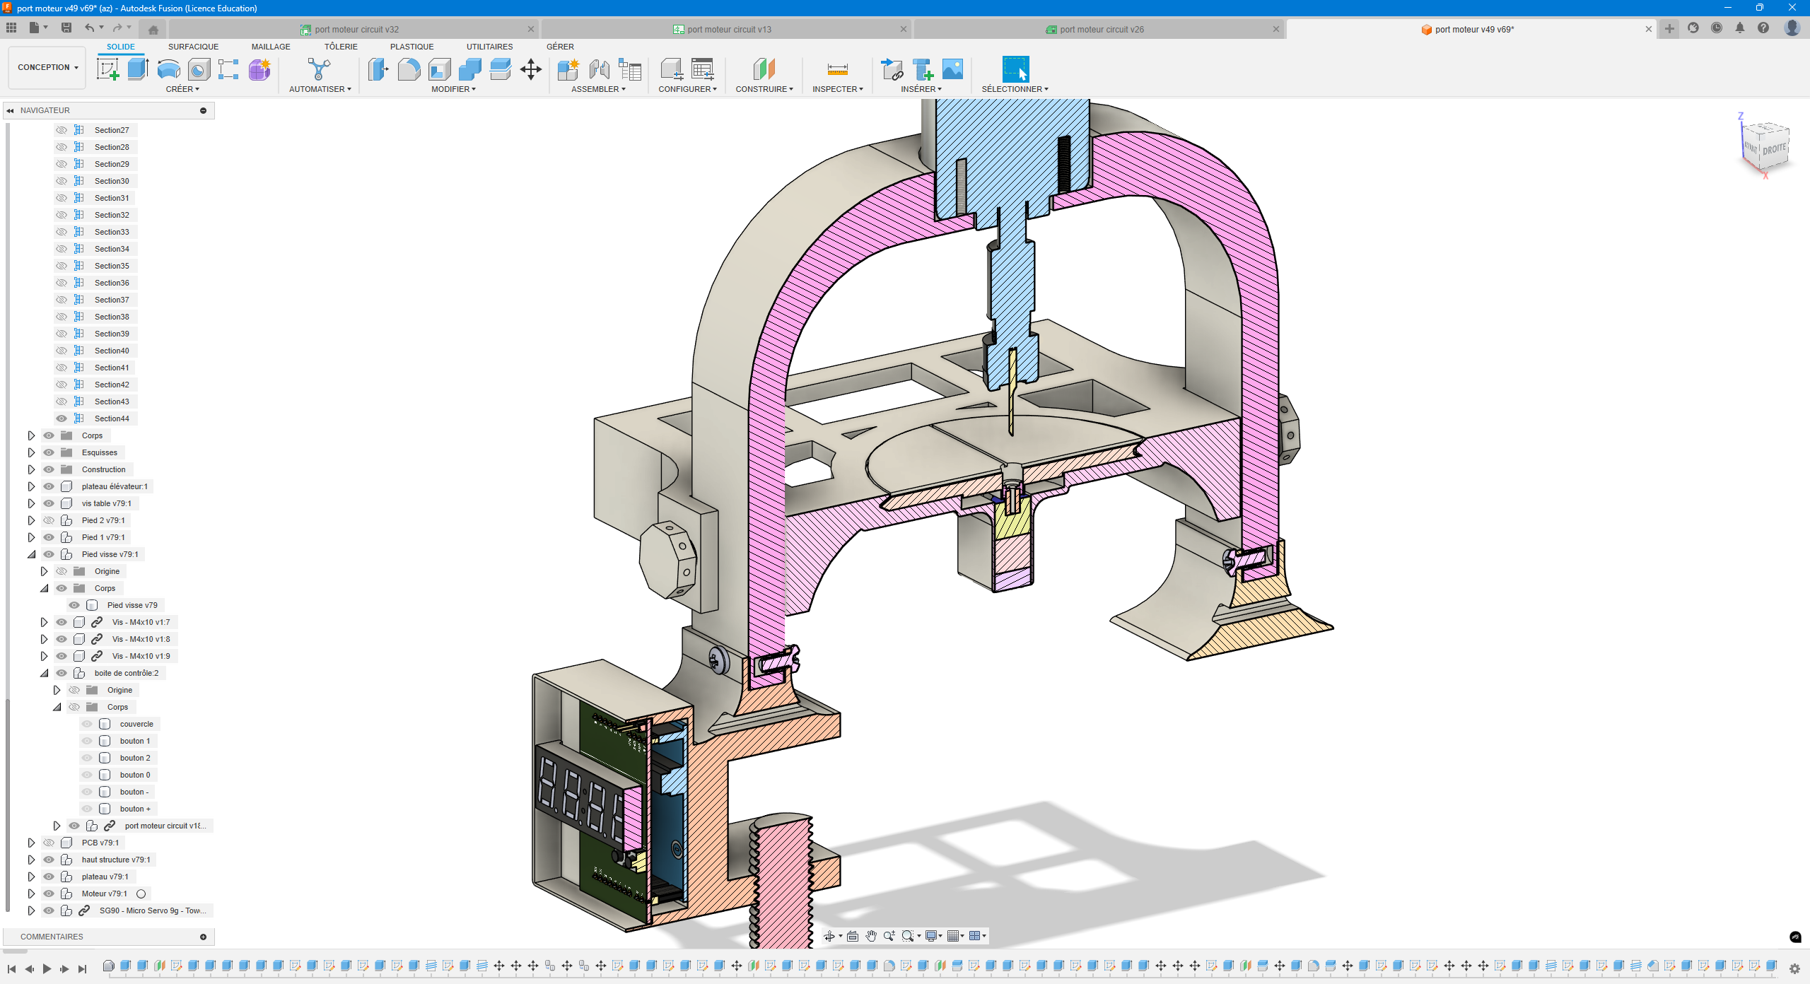Click the Offset Plane icon in Construire
The image size is (1810, 984).
[764, 69]
